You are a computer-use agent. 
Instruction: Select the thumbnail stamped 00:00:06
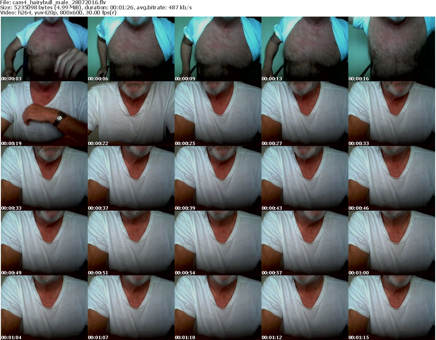(131, 49)
